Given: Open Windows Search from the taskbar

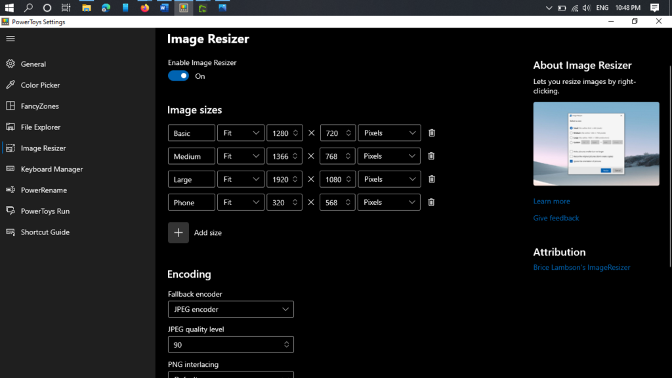Looking at the screenshot, I should [x=28, y=8].
